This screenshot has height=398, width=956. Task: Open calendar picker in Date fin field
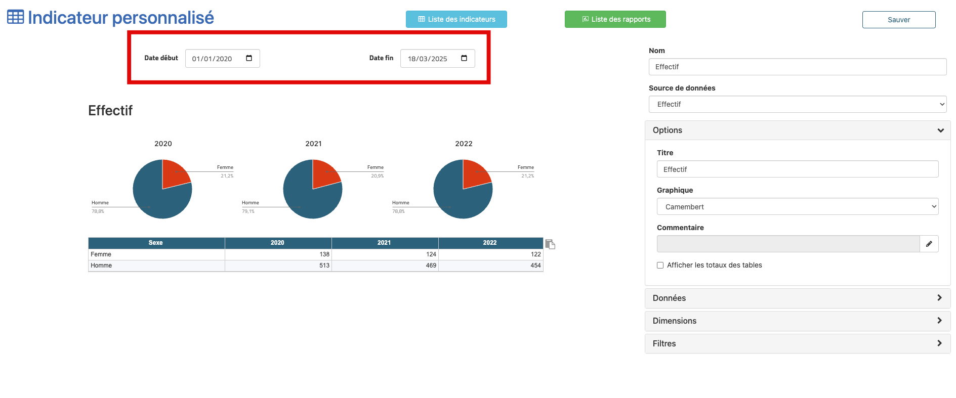(x=464, y=58)
